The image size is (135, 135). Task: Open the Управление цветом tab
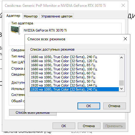pos(57,16)
